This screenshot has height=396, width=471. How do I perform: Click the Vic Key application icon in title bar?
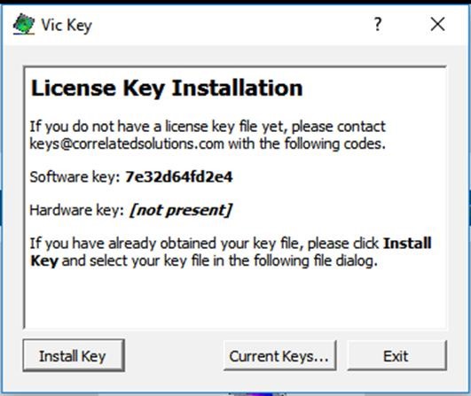click(24, 24)
